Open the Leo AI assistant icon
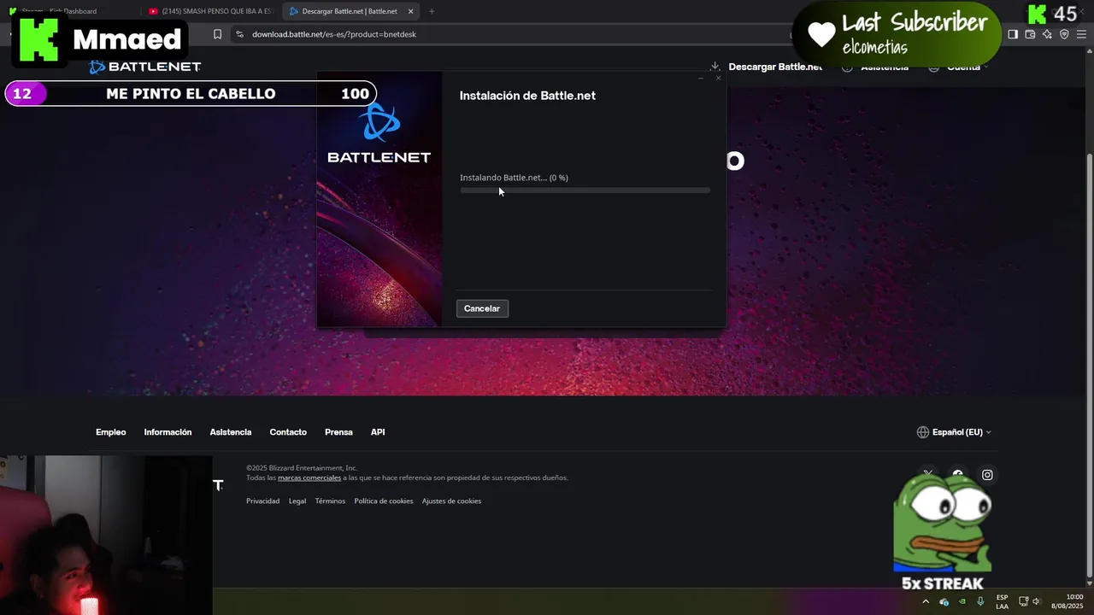The height and width of the screenshot is (615, 1094). click(x=1047, y=34)
